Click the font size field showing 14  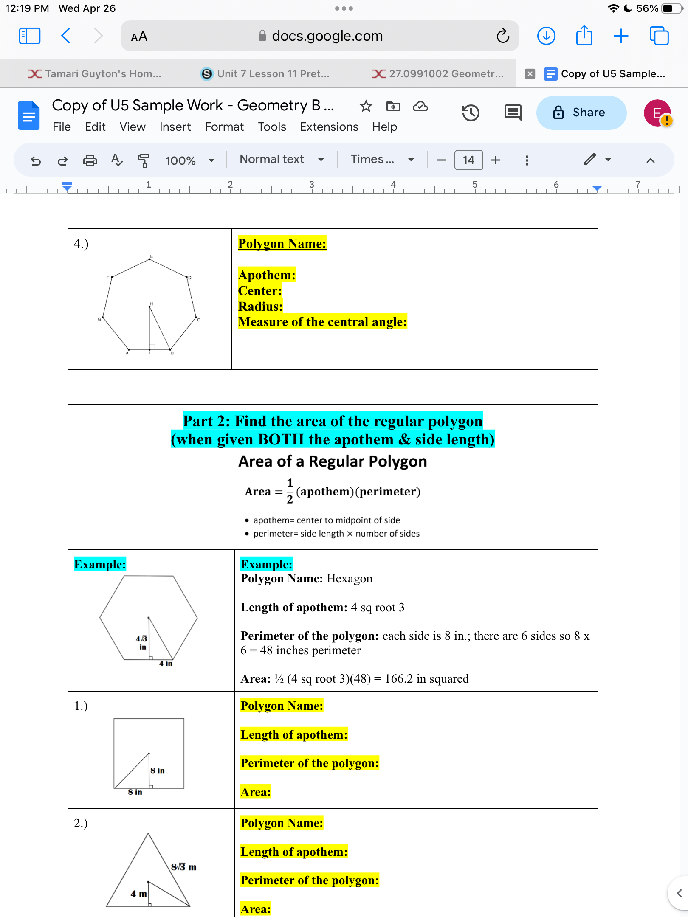coord(468,160)
